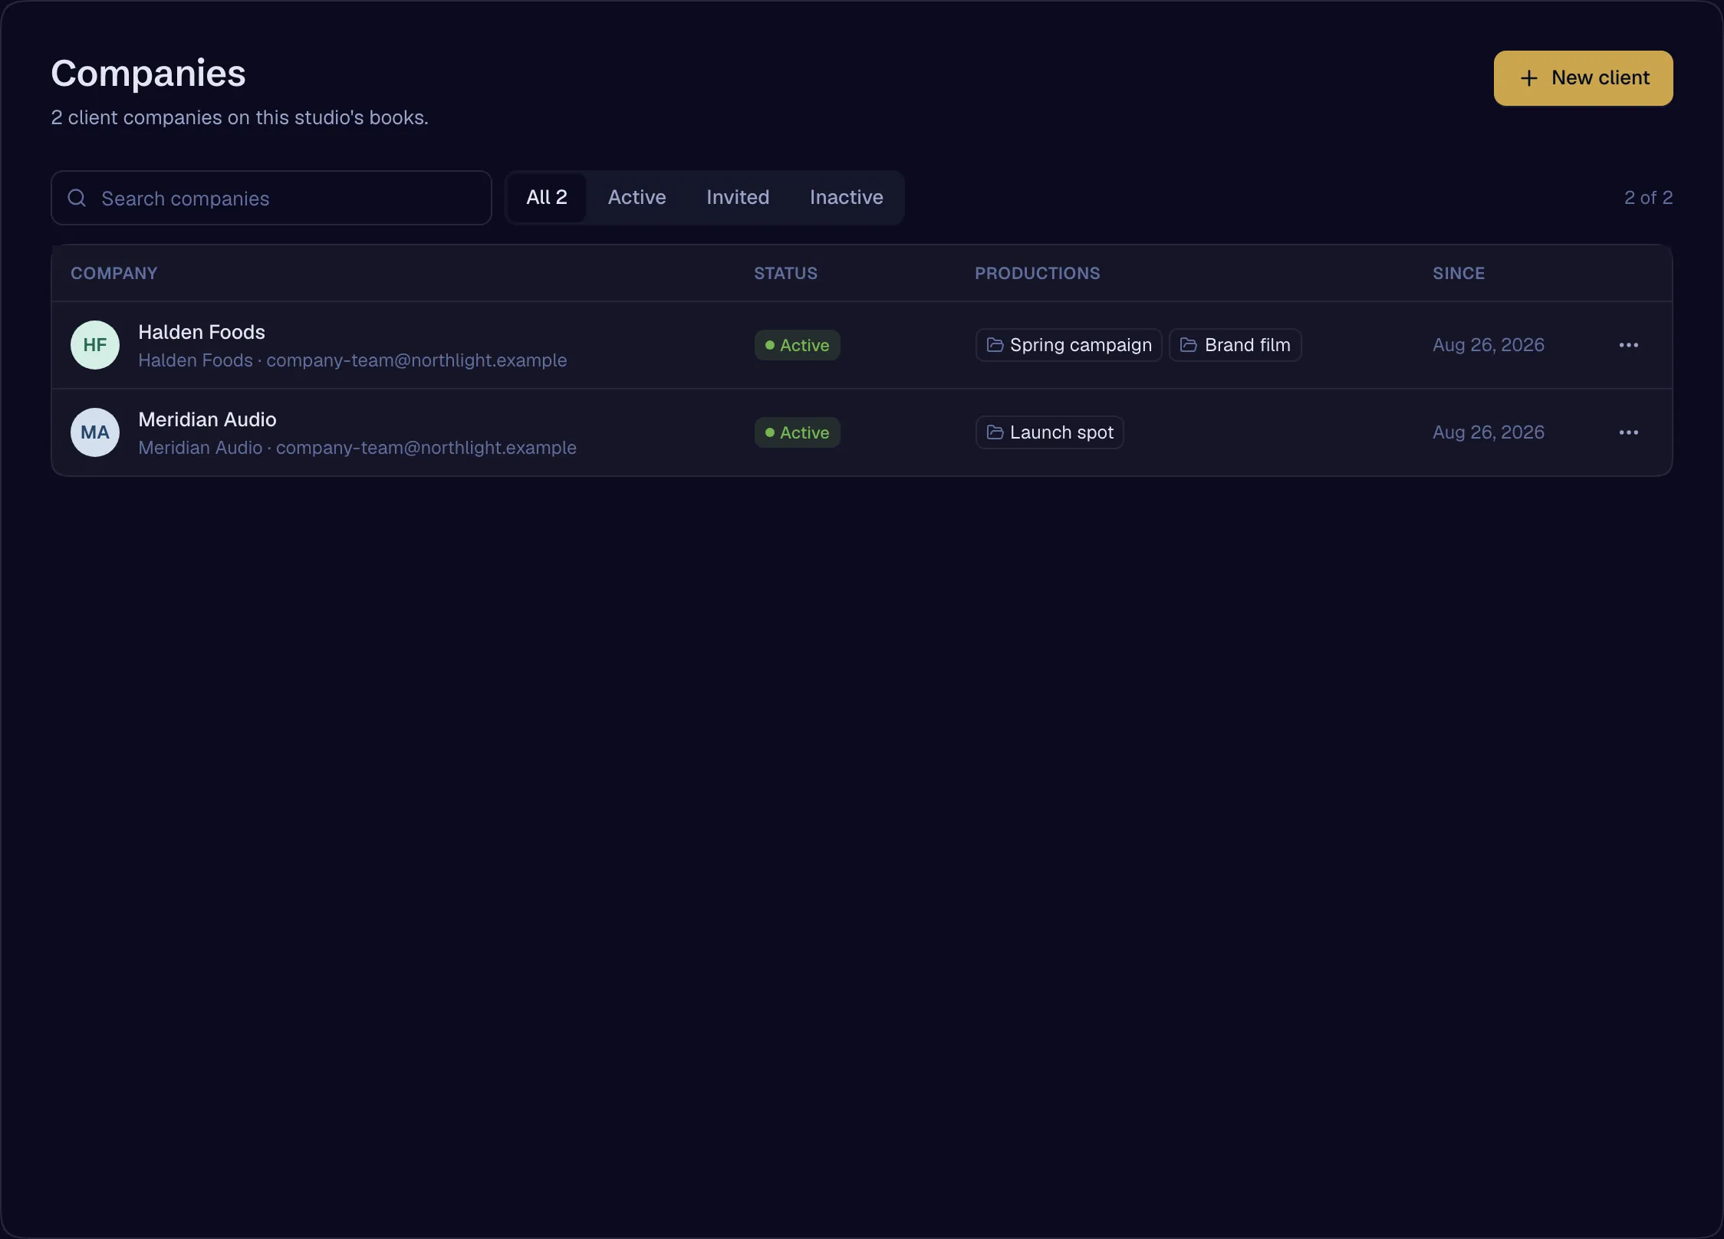Open more options for Meridian Audio row
Image resolution: width=1724 pixels, height=1239 pixels.
(1628, 432)
